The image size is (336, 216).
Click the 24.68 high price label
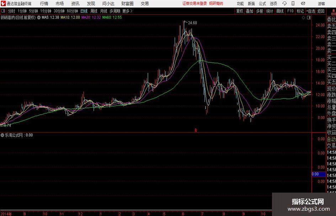click(192, 23)
